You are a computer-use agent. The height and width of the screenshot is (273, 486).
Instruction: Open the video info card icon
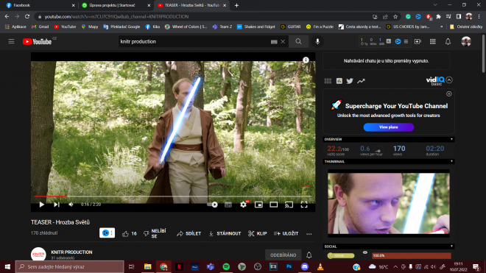pyautogui.click(x=306, y=60)
